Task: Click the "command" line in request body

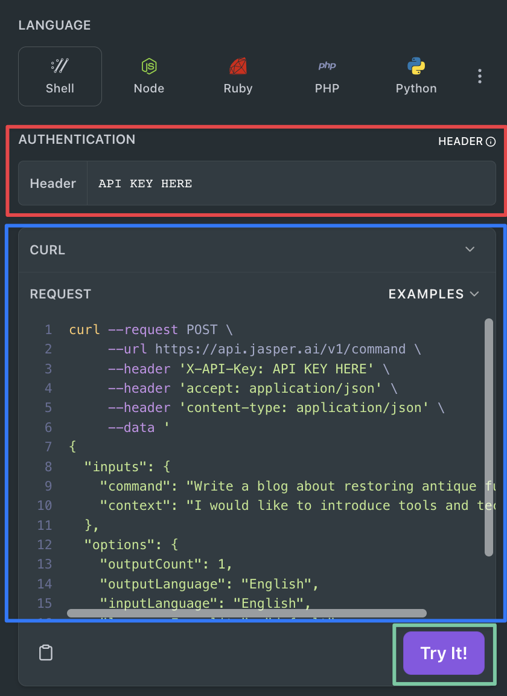Action: [x=297, y=486]
